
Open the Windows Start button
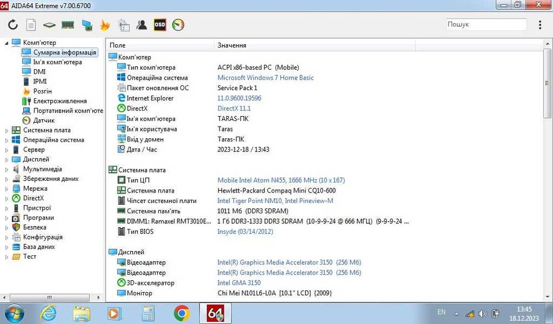(x=13, y=313)
